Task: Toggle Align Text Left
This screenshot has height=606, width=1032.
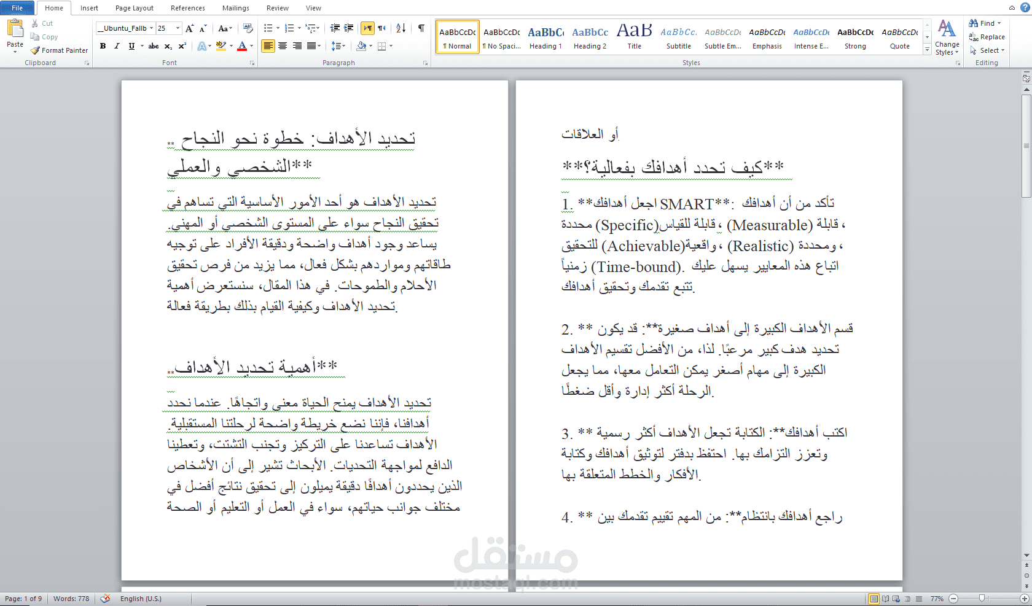Action: pos(268,46)
